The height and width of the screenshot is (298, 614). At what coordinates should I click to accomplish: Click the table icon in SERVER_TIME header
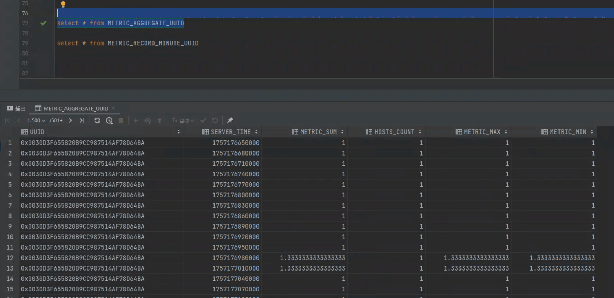[x=205, y=132]
